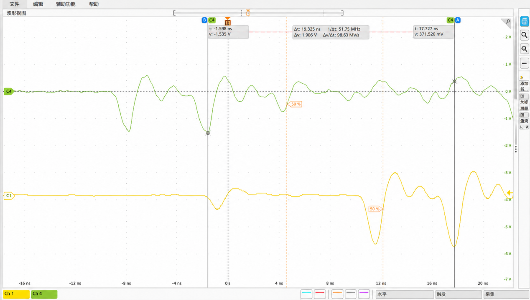
Task: Click the C1 waveform handle on left
Action: (8, 195)
